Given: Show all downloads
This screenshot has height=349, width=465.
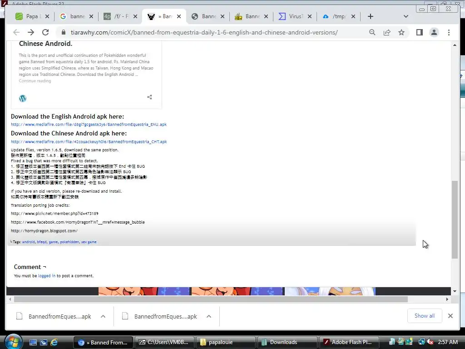Looking at the screenshot, I should (425, 316).
